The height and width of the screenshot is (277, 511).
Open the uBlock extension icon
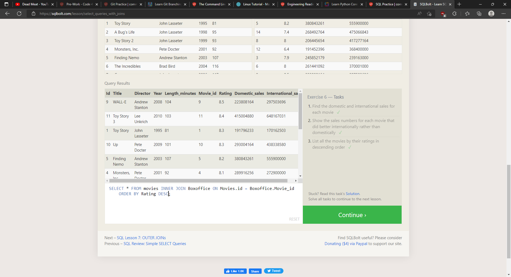click(x=443, y=14)
